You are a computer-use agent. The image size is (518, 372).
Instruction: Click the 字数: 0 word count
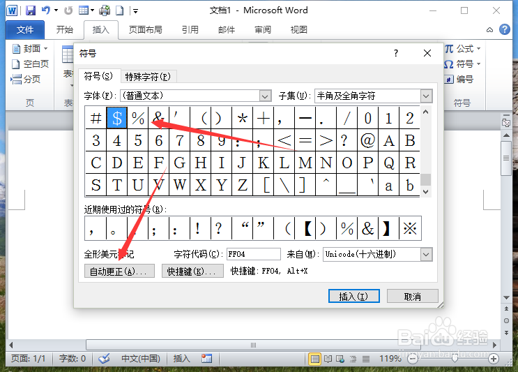(x=73, y=359)
